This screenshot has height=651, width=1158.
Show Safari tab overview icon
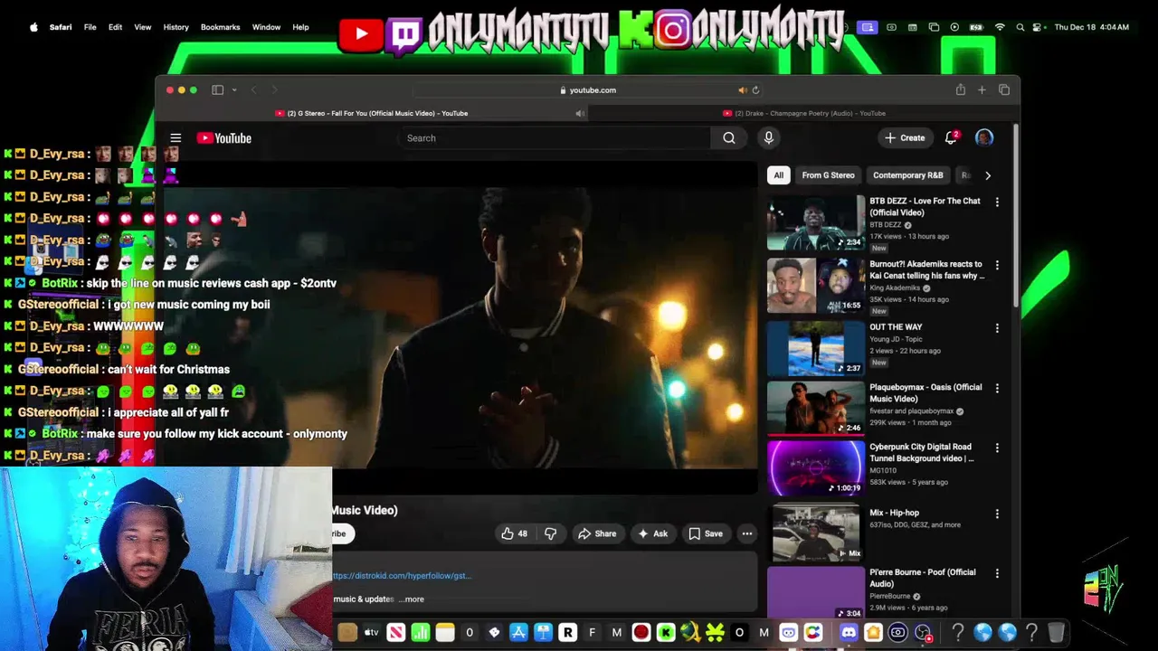[1003, 90]
